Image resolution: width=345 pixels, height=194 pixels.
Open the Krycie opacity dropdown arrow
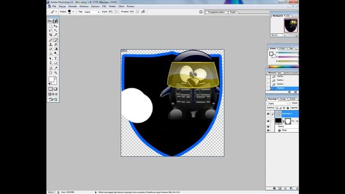116,12
